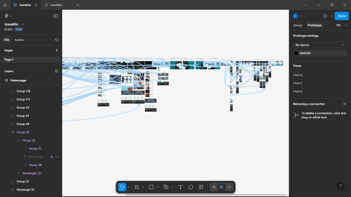Viewport: 351px width, 197px height.
Task: Click the search icon in the File panel
Action: point(57,40)
